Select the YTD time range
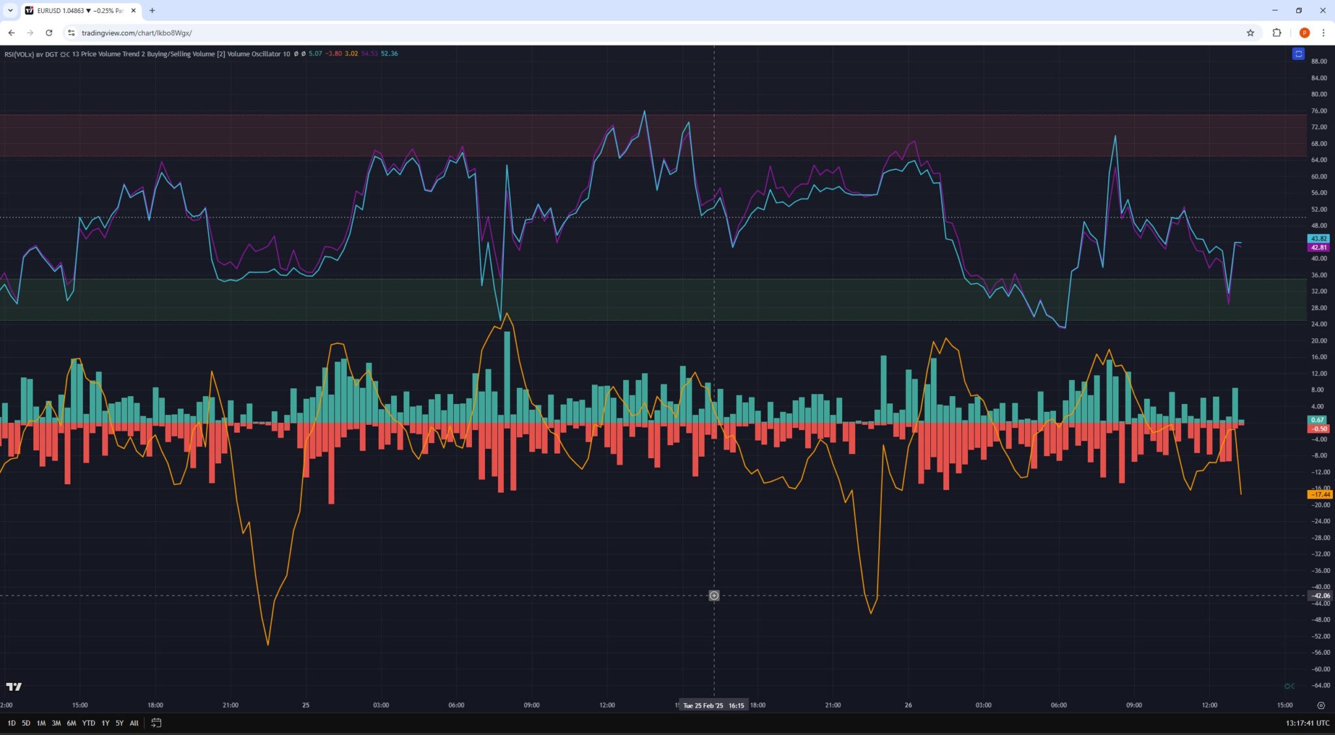 coord(88,723)
